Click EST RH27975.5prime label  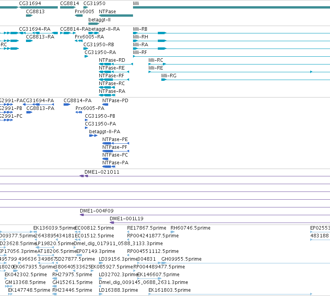(72, 275)
